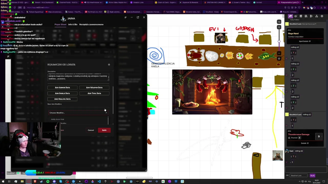Click the Thunderwave Damage result 9

(x=319, y=136)
